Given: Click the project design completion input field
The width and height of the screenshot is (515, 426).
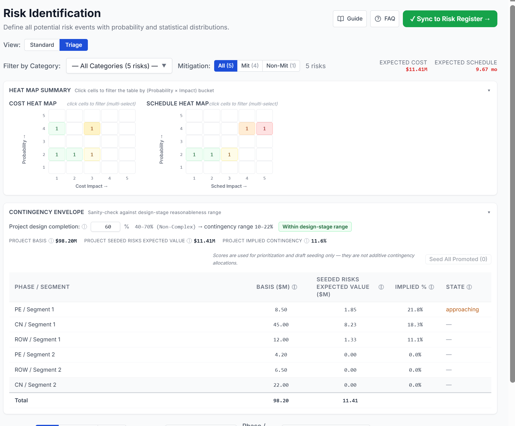Looking at the screenshot, I should click(105, 227).
